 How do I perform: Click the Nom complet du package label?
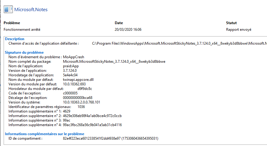tap(30, 62)
